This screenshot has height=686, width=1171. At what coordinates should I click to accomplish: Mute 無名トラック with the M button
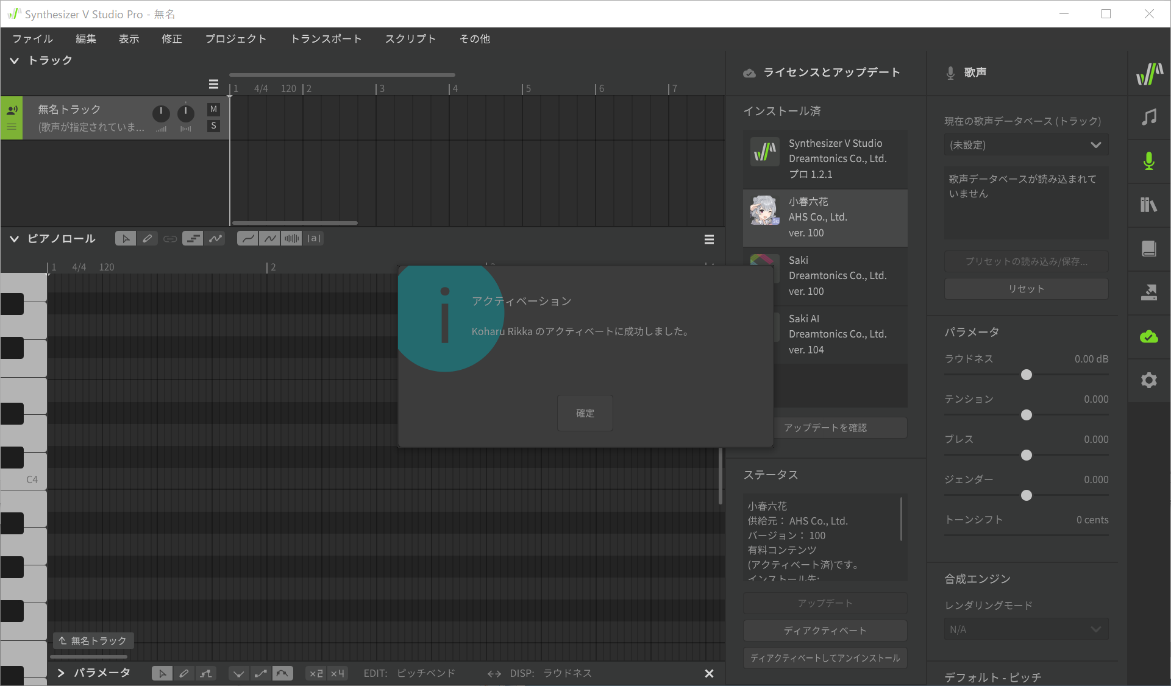(213, 109)
